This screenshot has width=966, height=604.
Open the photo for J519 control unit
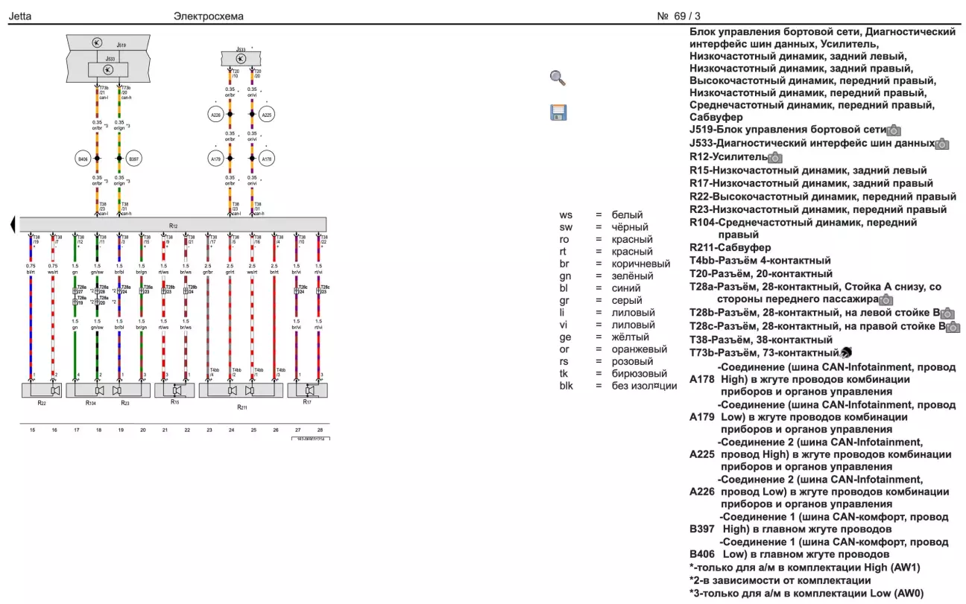[894, 130]
